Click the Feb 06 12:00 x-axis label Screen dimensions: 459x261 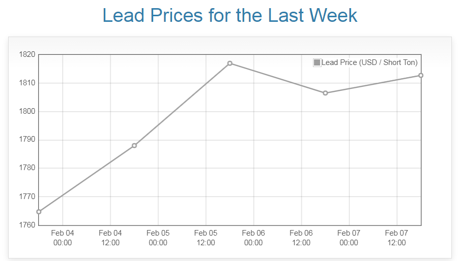(301, 238)
